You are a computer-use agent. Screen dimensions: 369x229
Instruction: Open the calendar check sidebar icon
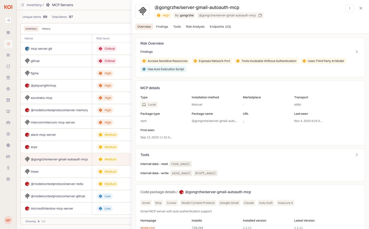pyautogui.click(x=8, y=100)
